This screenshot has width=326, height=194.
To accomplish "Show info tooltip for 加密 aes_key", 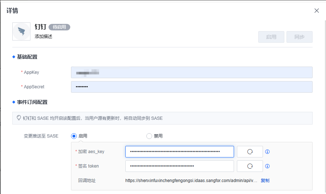I will [267, 152].
